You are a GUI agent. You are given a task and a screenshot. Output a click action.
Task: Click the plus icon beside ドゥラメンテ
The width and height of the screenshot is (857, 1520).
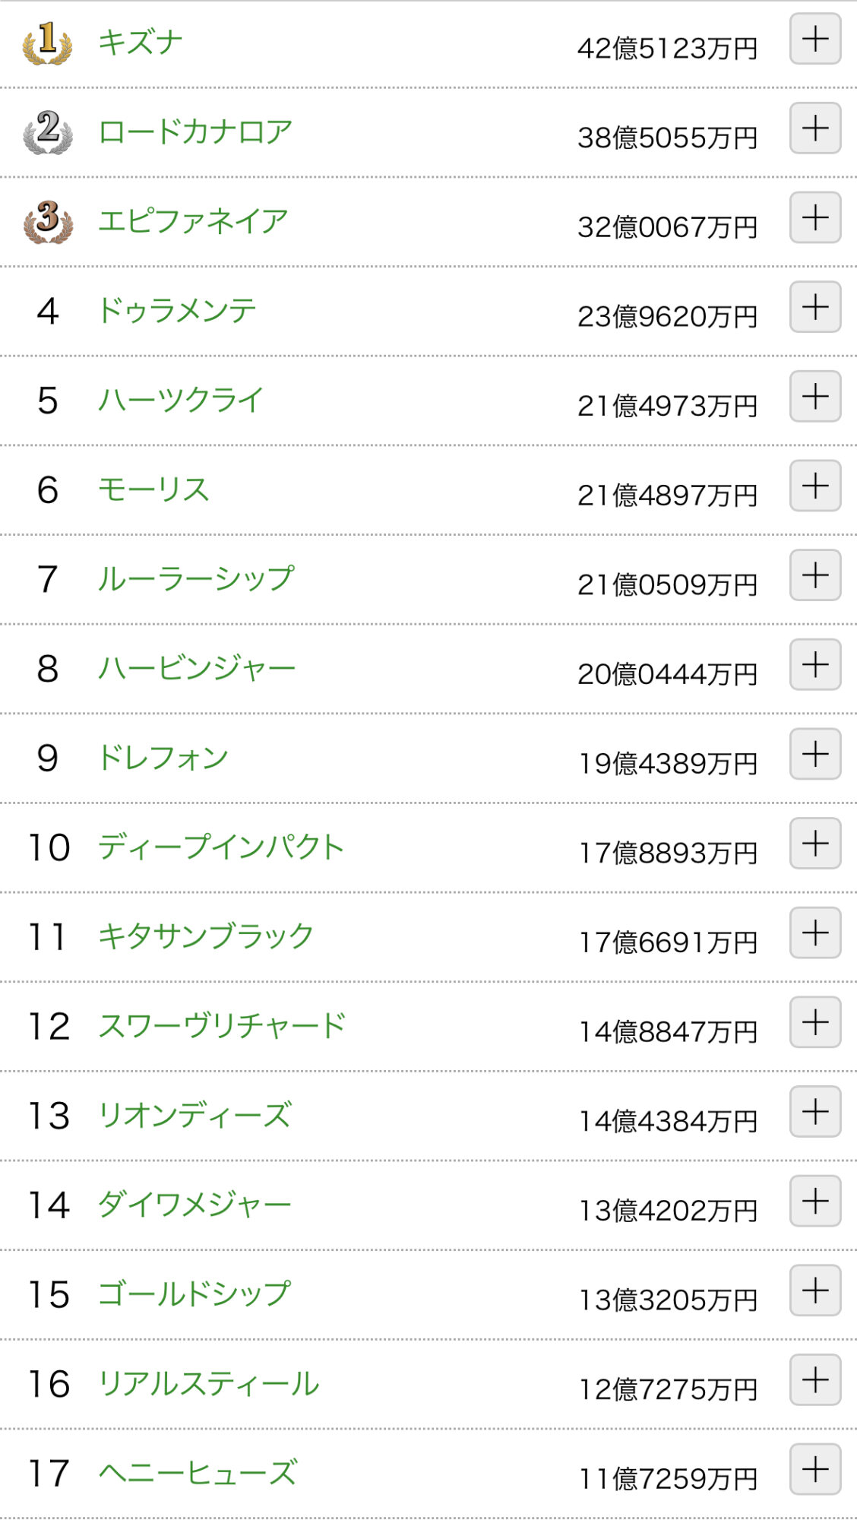pyautogui.click(x=815, y=307)
